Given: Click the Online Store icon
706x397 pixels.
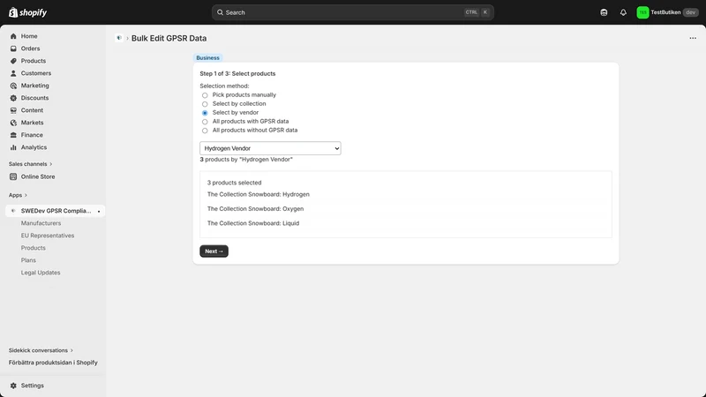Looking at the screenshot, I should point(13,177).
